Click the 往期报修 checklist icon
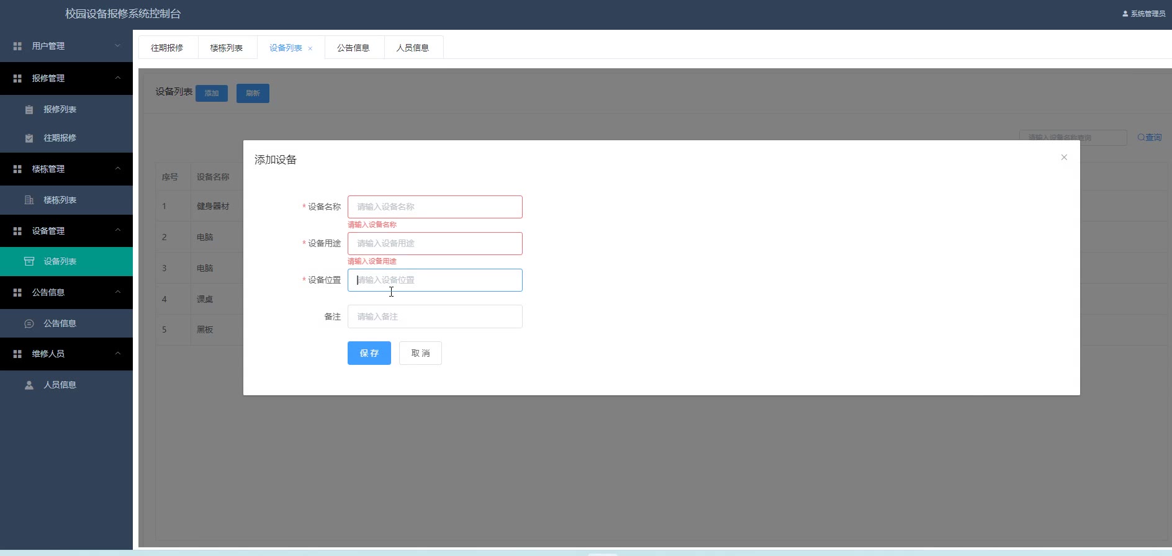Viewport: 1172px width, 556px height. (x=29, y=138)
